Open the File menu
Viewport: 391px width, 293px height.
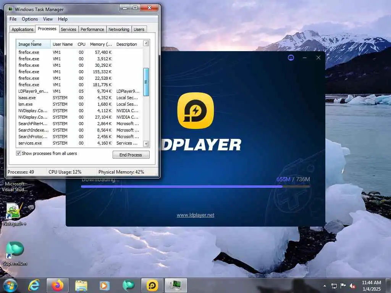[13, 19]
